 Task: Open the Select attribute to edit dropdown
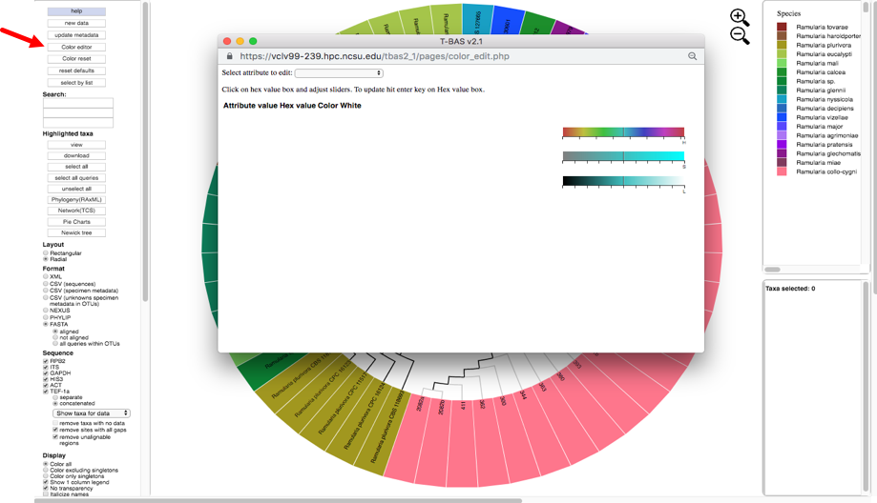pos(339,73)
